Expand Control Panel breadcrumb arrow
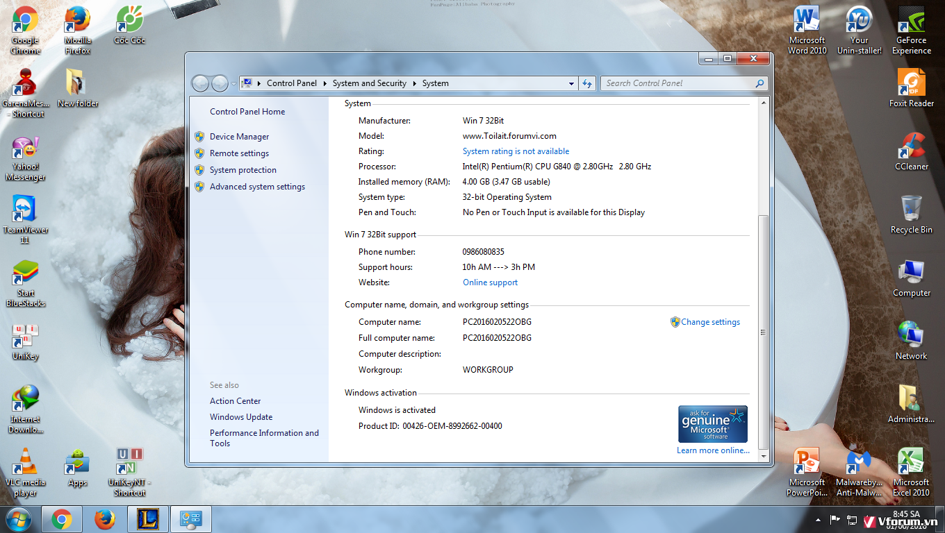This screenshot has width=945, height=533. (324, 83)
